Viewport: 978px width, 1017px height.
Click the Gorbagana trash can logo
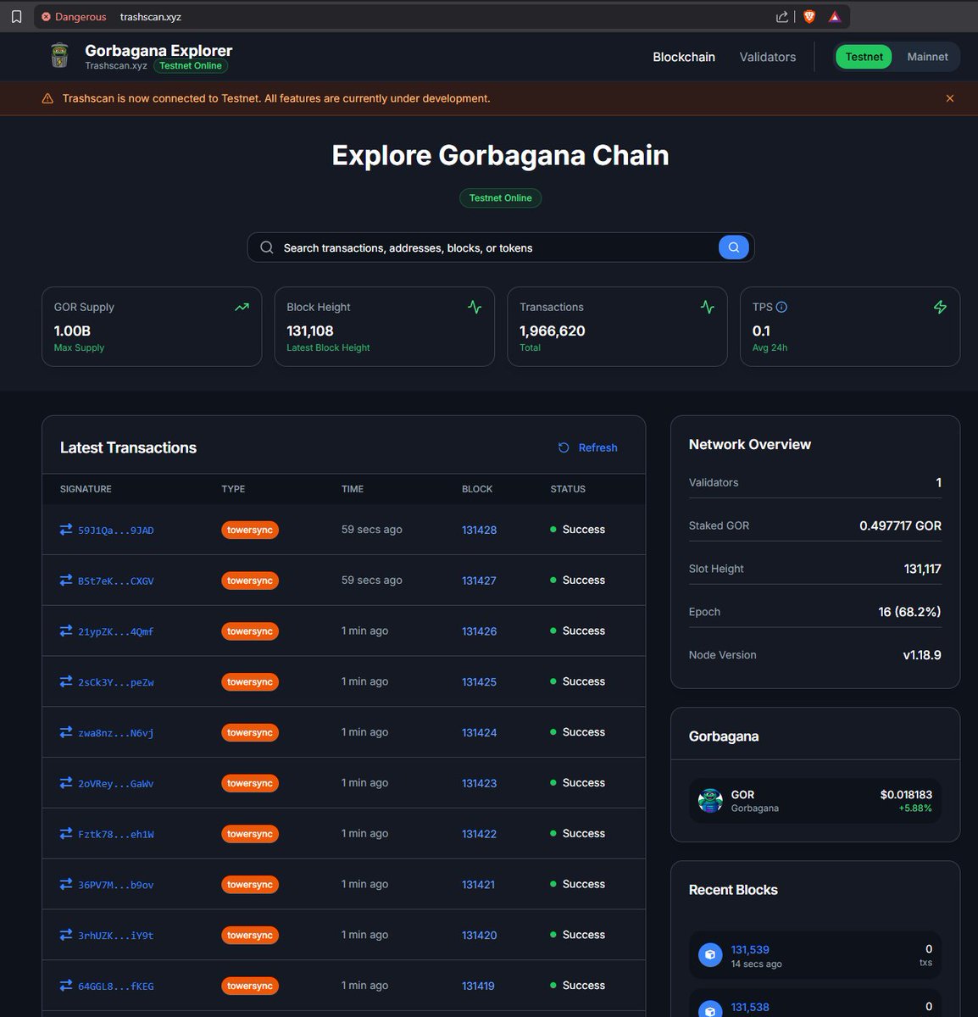(x=59, y=56)
